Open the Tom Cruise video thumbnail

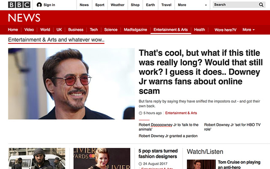[x=201, y=164]
